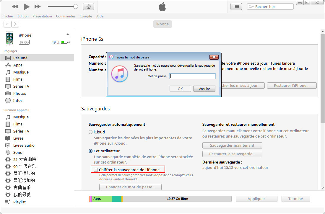Go back with the rewind icon
Image resolution: width=325 pixels, height=214 pixels.
click(15, 6)
